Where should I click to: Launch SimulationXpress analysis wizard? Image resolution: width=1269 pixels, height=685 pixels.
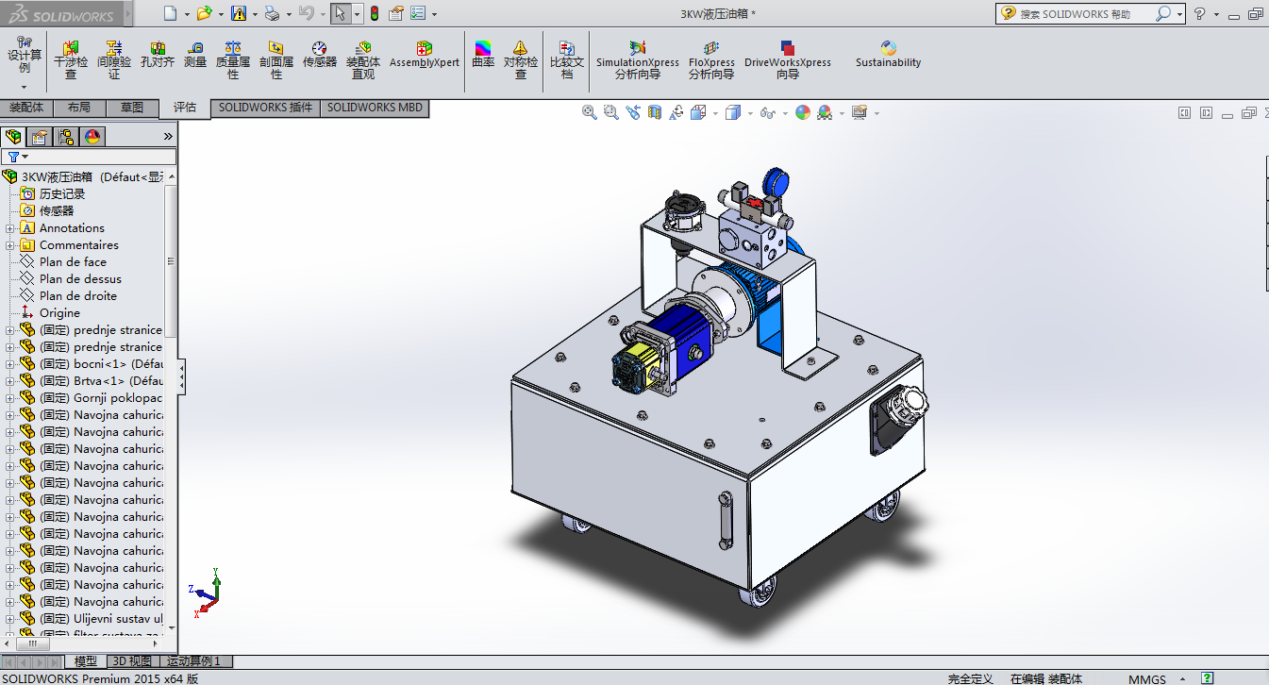(638, 59)
